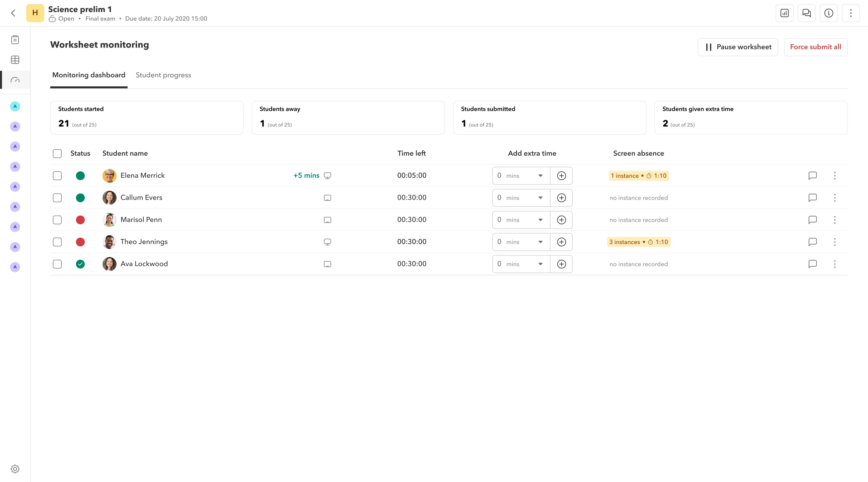Open the info icon in header

pyautogui.click(x=828, y=13)
